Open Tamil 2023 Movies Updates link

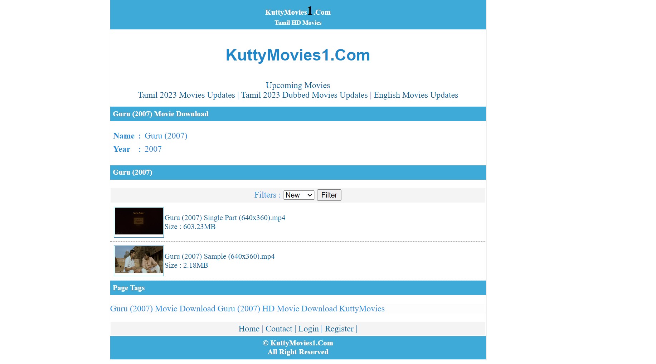186,95
